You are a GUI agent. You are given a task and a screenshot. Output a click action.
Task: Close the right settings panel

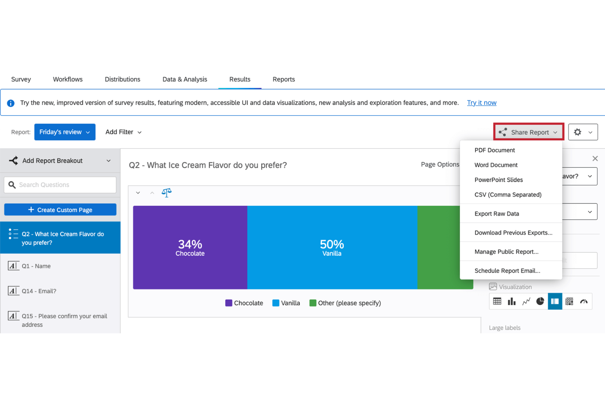pos(595,158)
